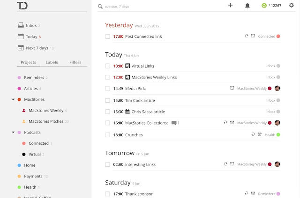Click recurring icon on MacStories Collections task
Image resolution: width=300 pixels, height=198 pixels.
225,122
